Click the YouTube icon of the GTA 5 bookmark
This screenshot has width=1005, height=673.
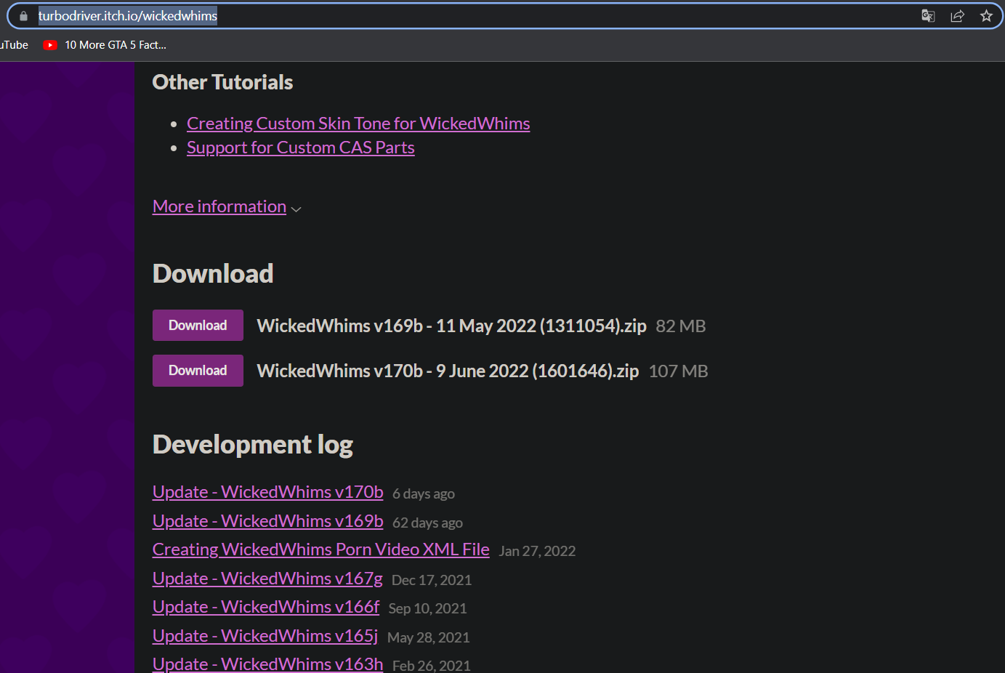tap(50, 45)
